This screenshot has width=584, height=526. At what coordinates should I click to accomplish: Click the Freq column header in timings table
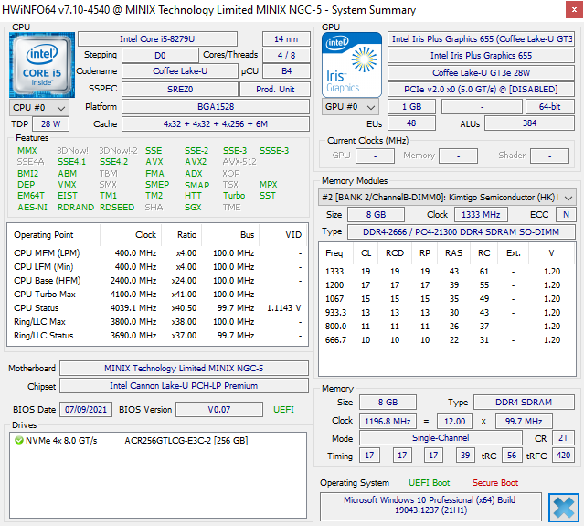point(334,253)
